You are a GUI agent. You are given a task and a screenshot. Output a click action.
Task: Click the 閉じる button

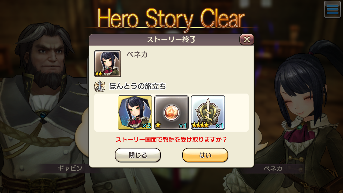pos(138,155)
